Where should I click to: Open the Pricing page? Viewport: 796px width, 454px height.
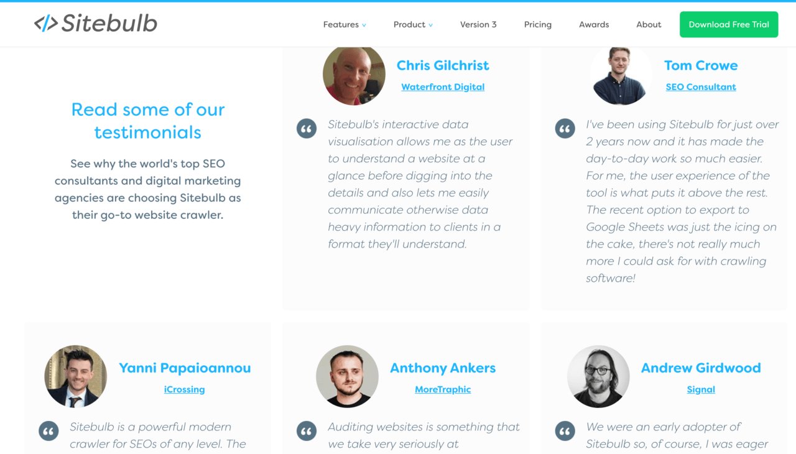537,24
